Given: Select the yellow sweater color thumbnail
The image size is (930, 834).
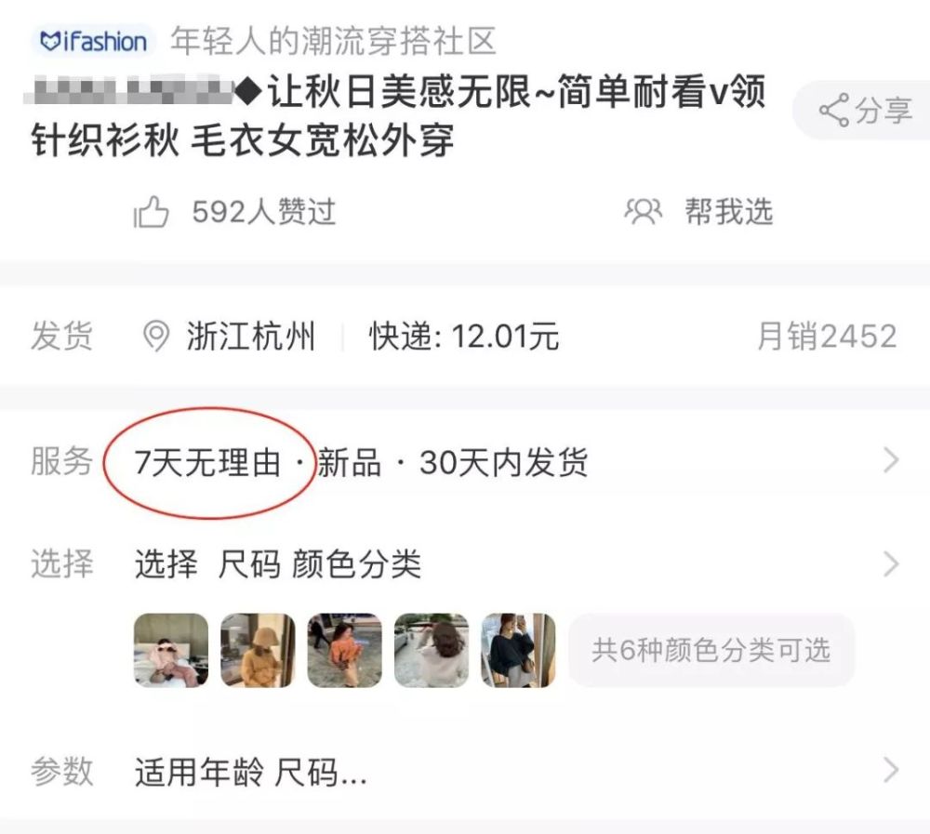Looking at the screenshot, I should click(x=258, y=650).
